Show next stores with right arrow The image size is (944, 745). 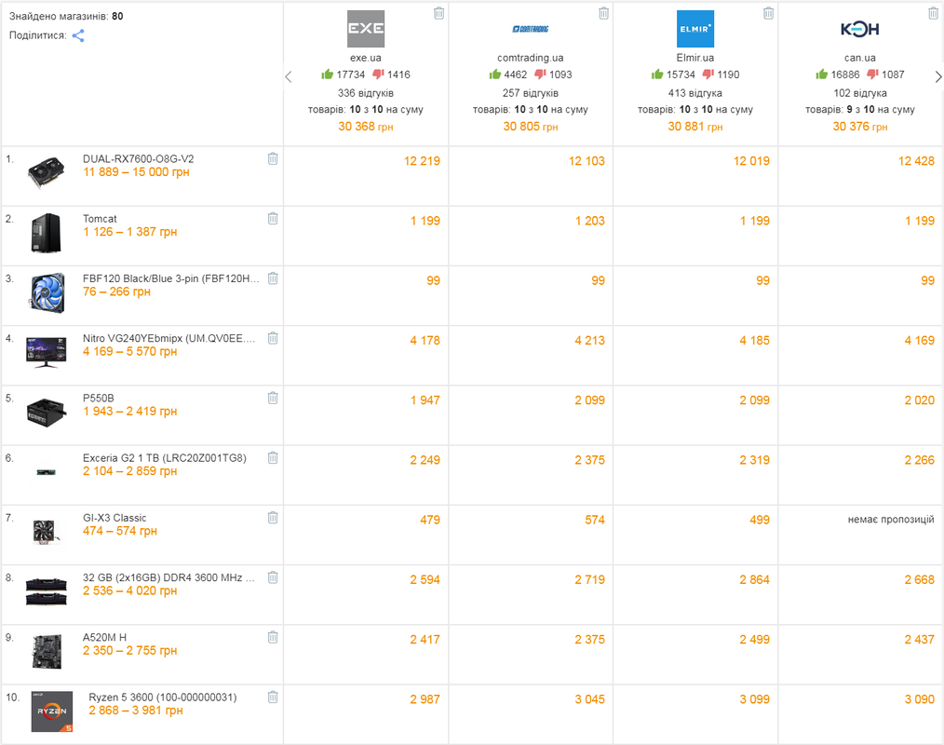[x=938, y=76]
